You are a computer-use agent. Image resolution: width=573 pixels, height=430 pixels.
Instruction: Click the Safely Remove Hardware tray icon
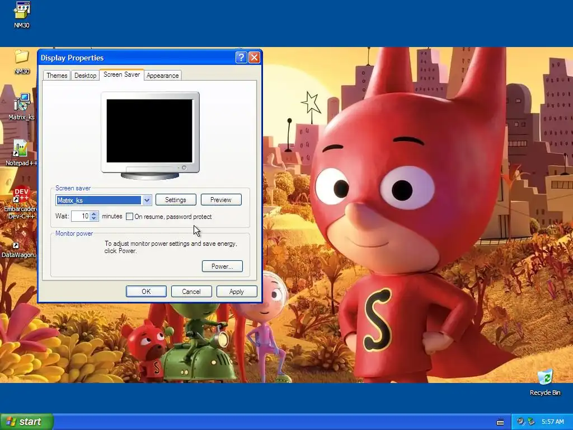pyautogui.click(x=531, y=422)
